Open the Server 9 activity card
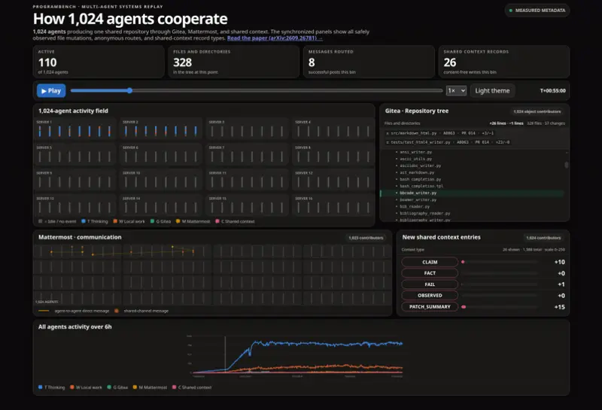602x410 pixels. point(74,180)
